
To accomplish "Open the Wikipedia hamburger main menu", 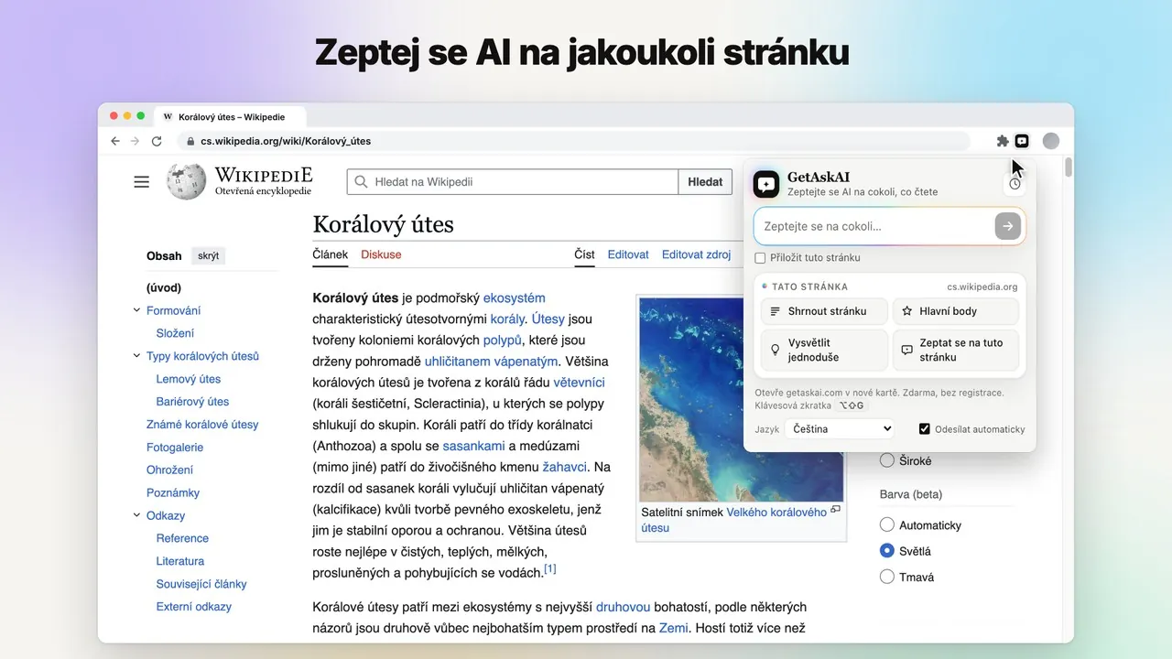I will tap(141, 181).
